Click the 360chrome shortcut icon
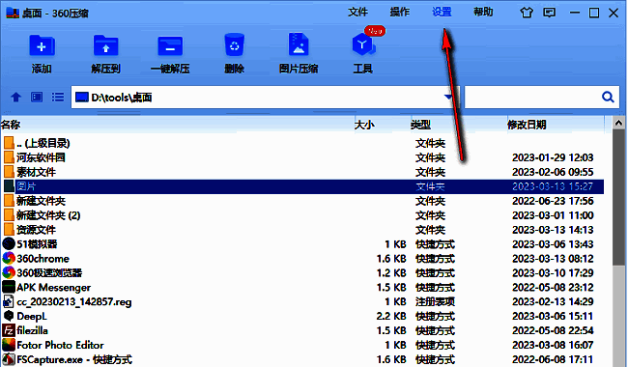Image resolution: width=628 pixels, height=367 pixels. (9, 258)
